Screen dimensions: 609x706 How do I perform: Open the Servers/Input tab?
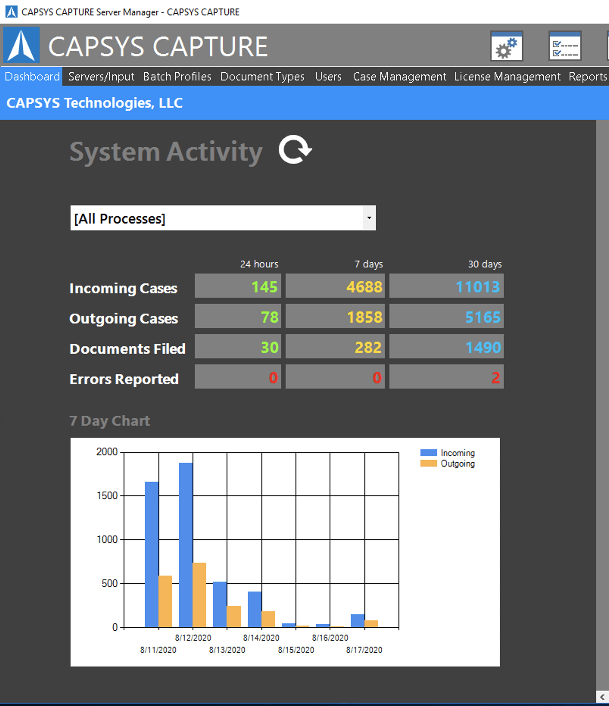101,77
